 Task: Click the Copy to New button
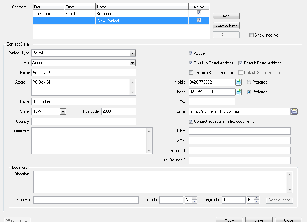226,25
